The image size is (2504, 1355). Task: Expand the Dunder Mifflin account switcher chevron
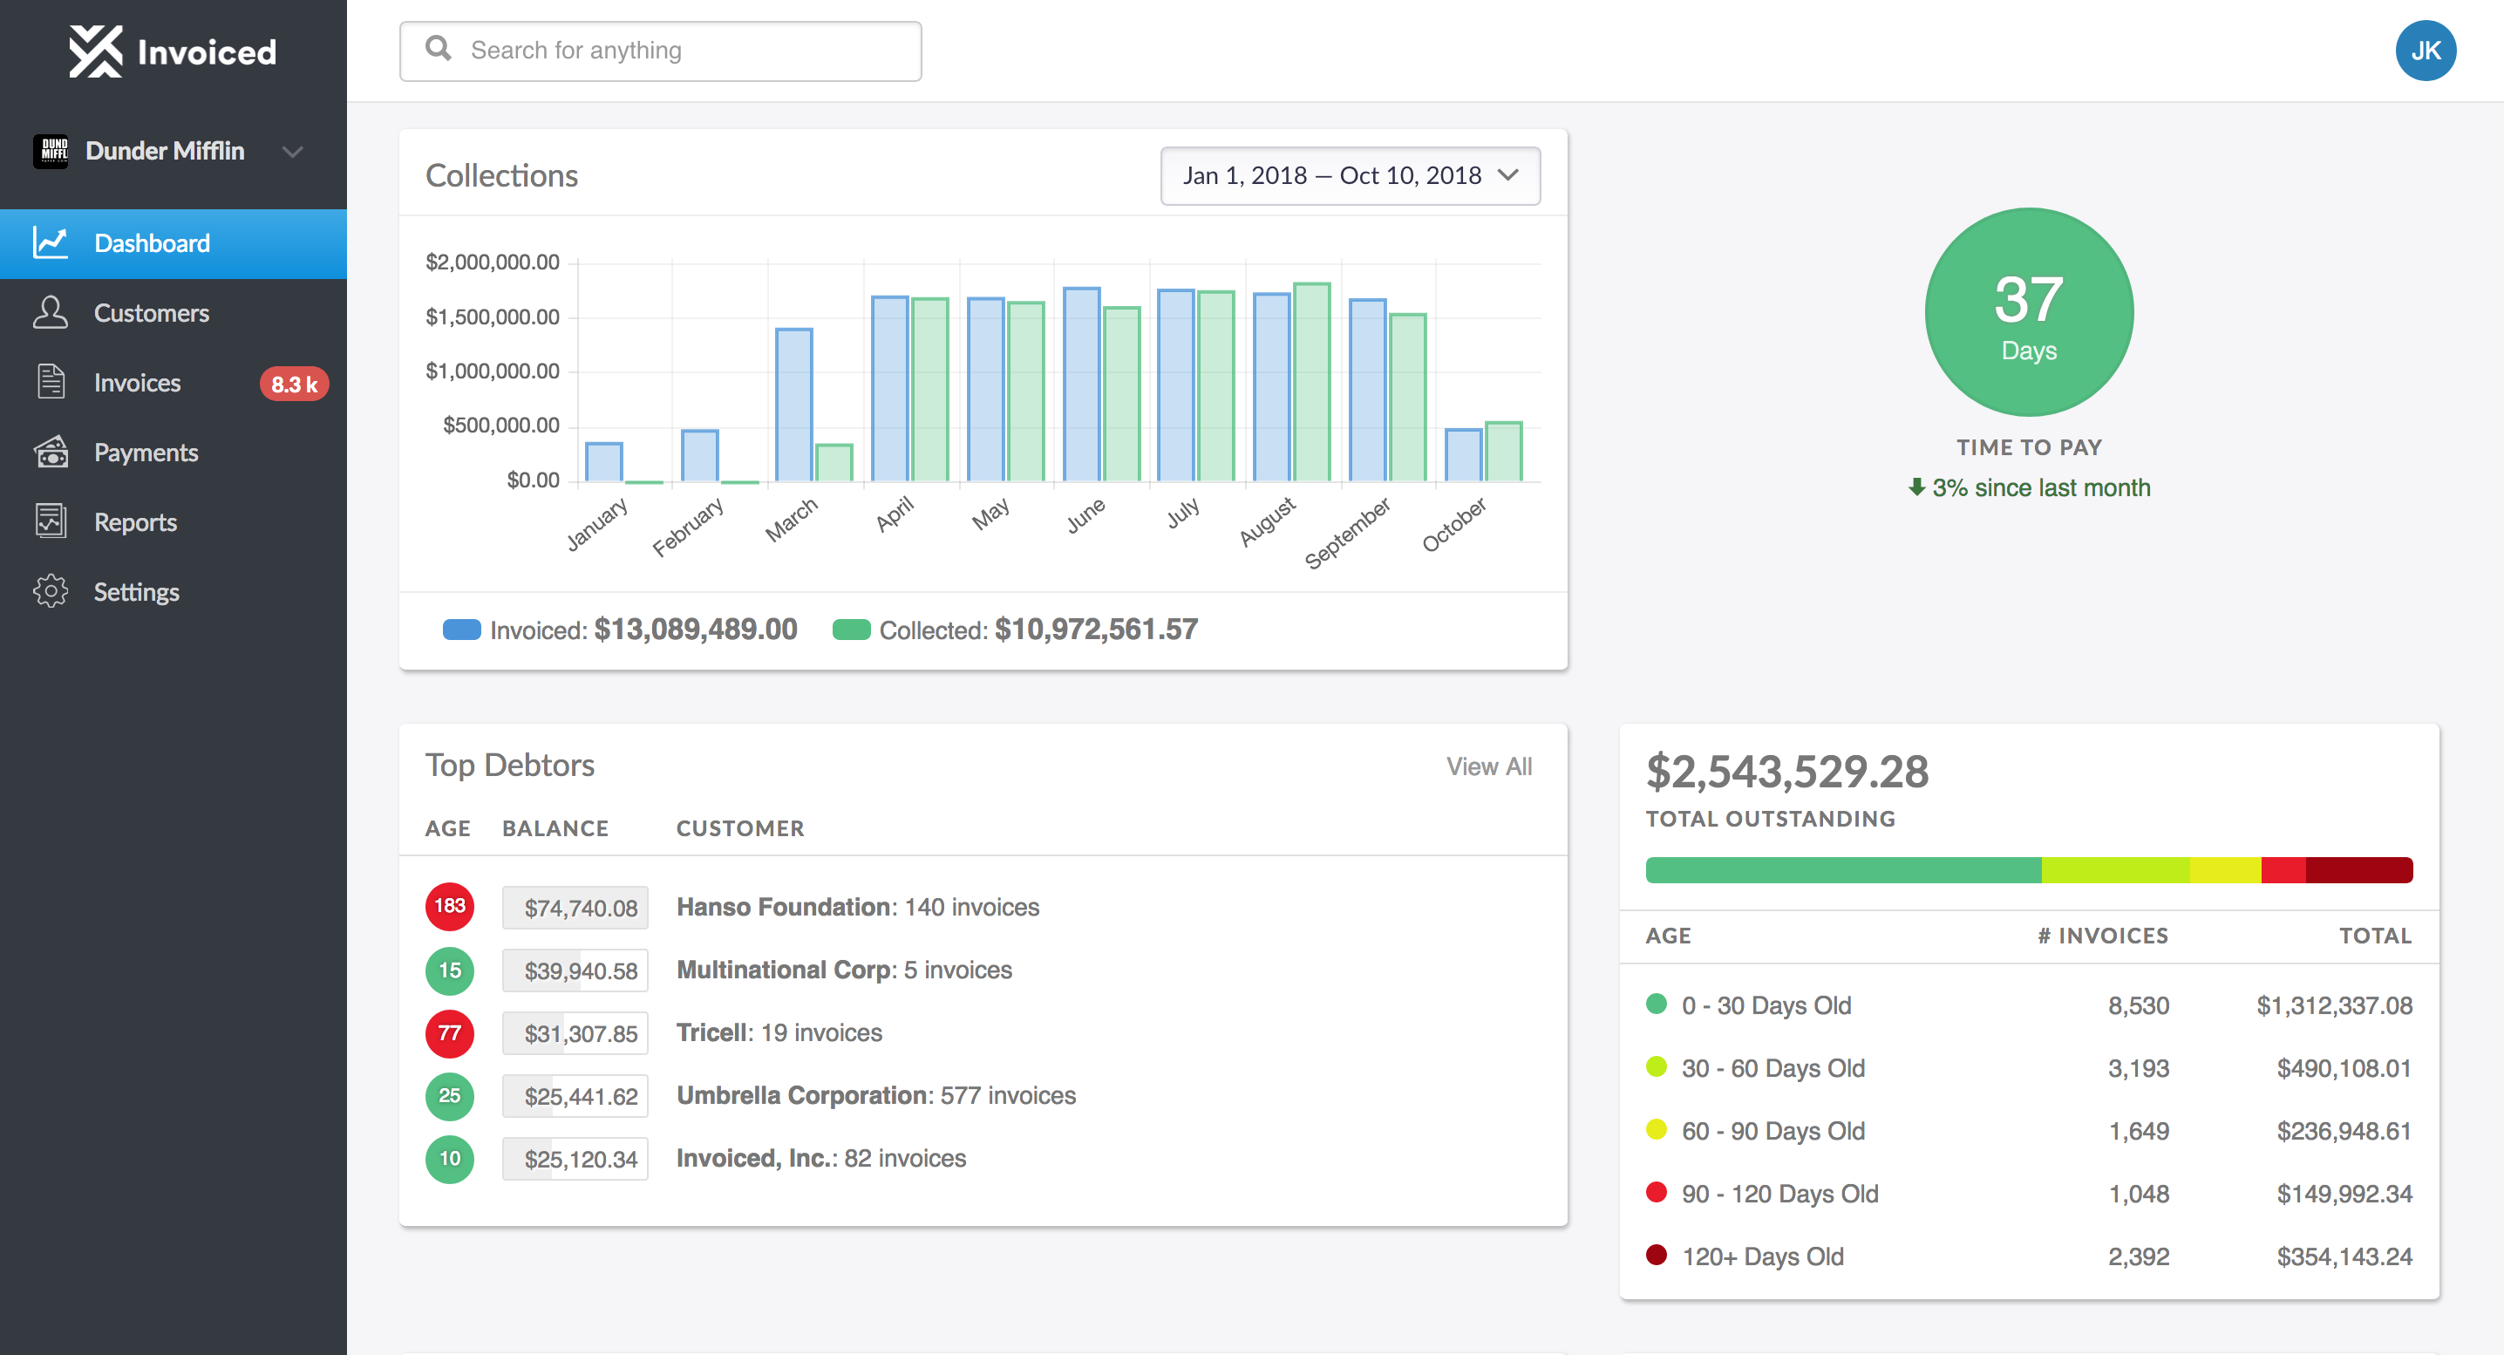(294, 152)
